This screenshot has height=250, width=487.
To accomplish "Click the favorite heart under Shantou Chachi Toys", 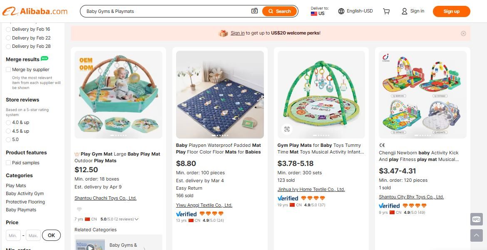I will point(79,209).
